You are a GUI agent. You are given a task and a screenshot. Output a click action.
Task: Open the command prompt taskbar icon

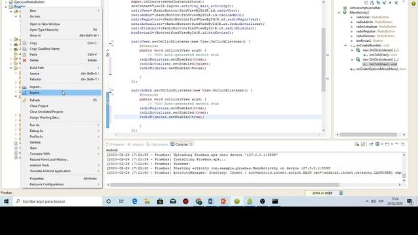click(x=275, y=202)
